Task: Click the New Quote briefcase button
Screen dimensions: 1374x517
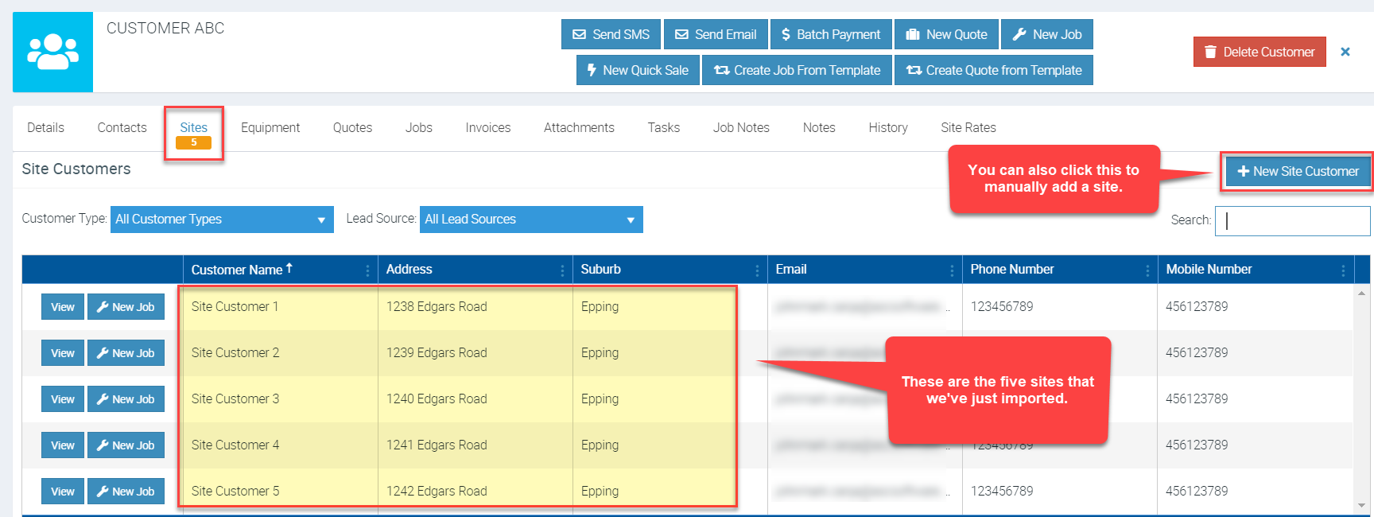Action: (x=946, y=34)
